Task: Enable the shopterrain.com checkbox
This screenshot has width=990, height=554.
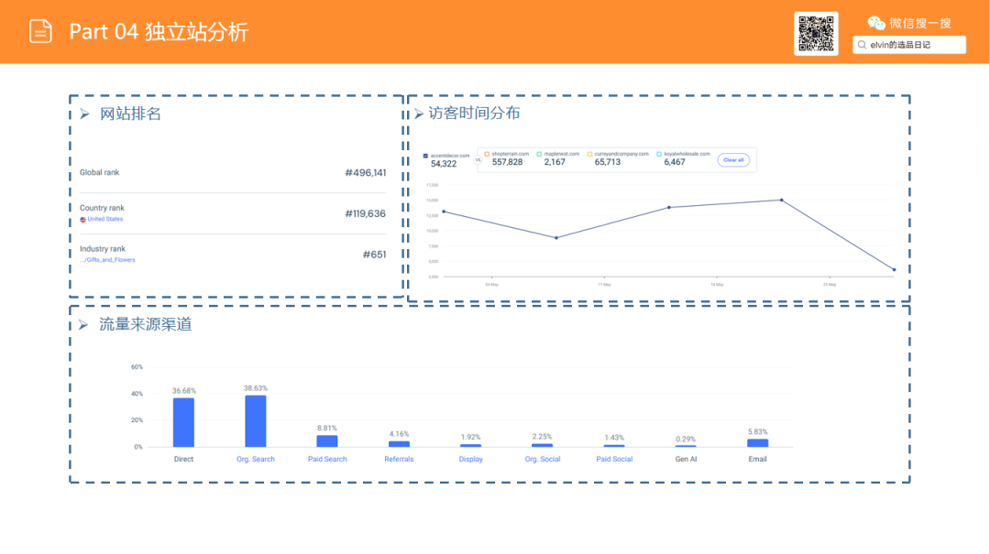Action: click(x=487, y=154)
